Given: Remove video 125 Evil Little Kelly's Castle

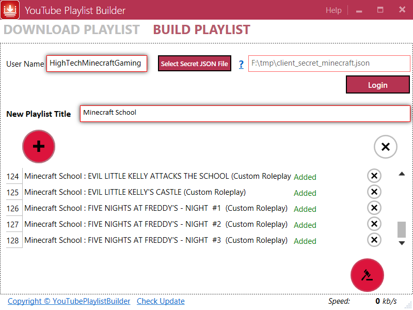Looking at the screenshot, I should (374, 192).
